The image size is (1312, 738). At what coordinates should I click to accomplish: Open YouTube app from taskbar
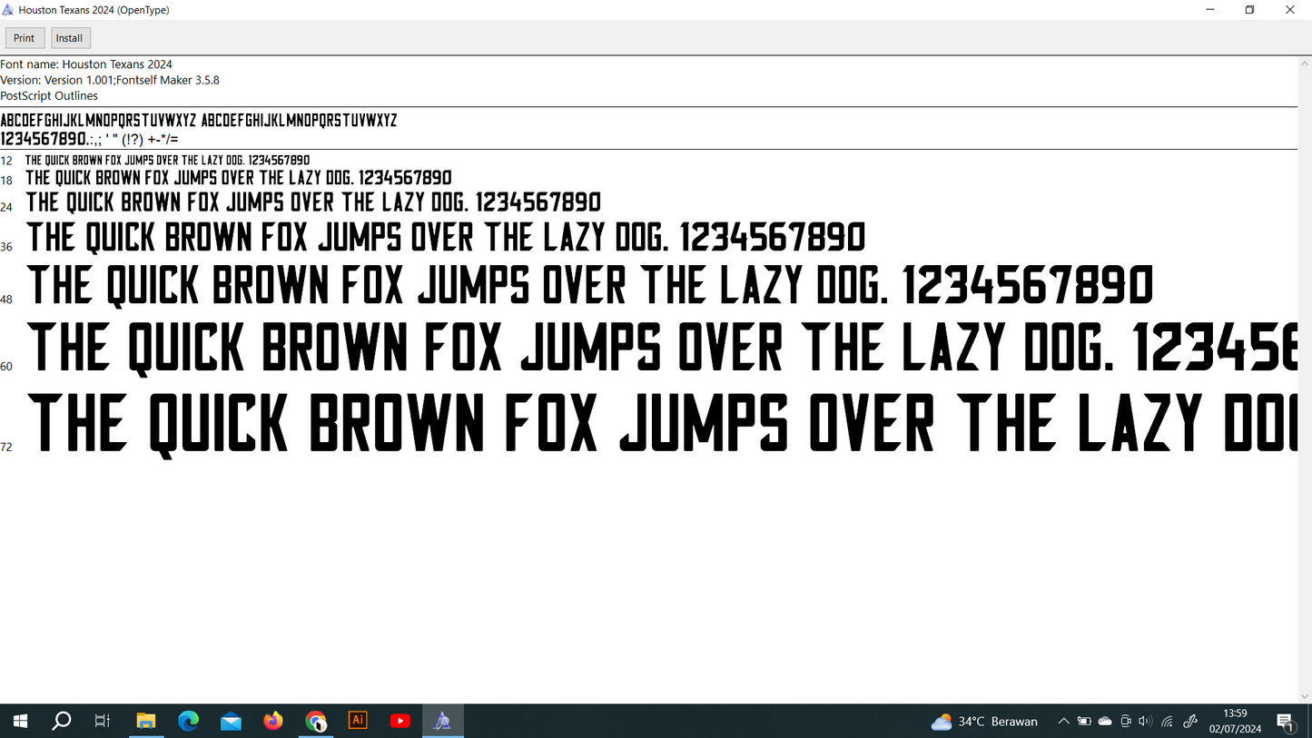pos(400,721)
